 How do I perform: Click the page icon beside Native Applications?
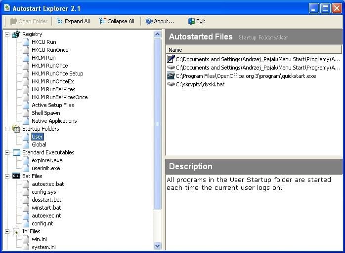click(x=26, y=121)
